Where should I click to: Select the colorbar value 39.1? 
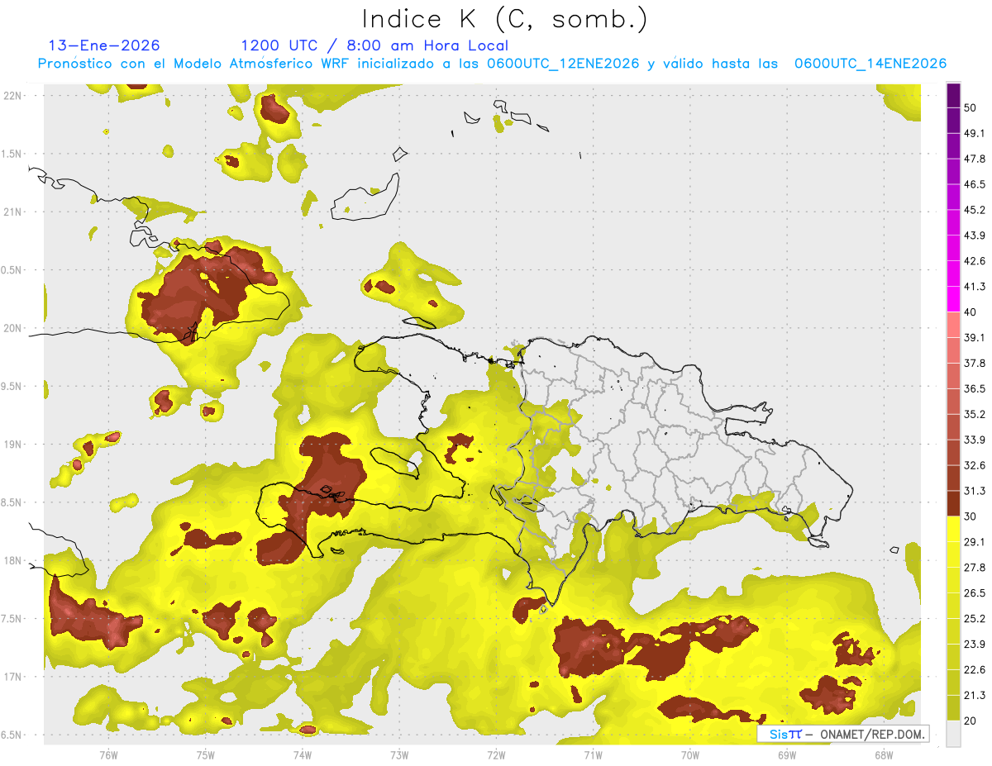click(975, 338)
